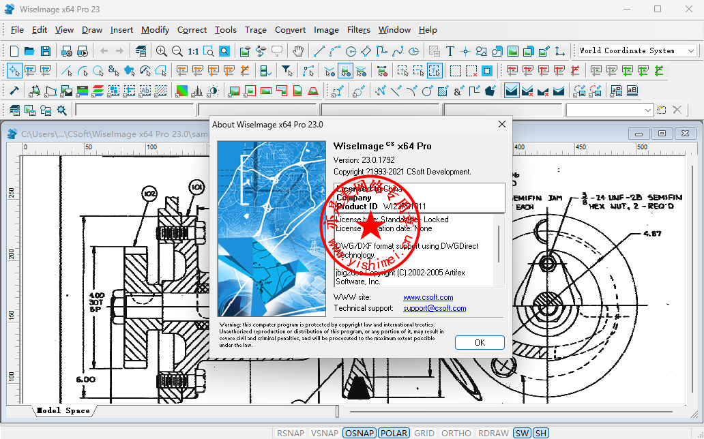The image size is (704, 439).
Task: Open a file using the folder icon
Action: point(29,51)
